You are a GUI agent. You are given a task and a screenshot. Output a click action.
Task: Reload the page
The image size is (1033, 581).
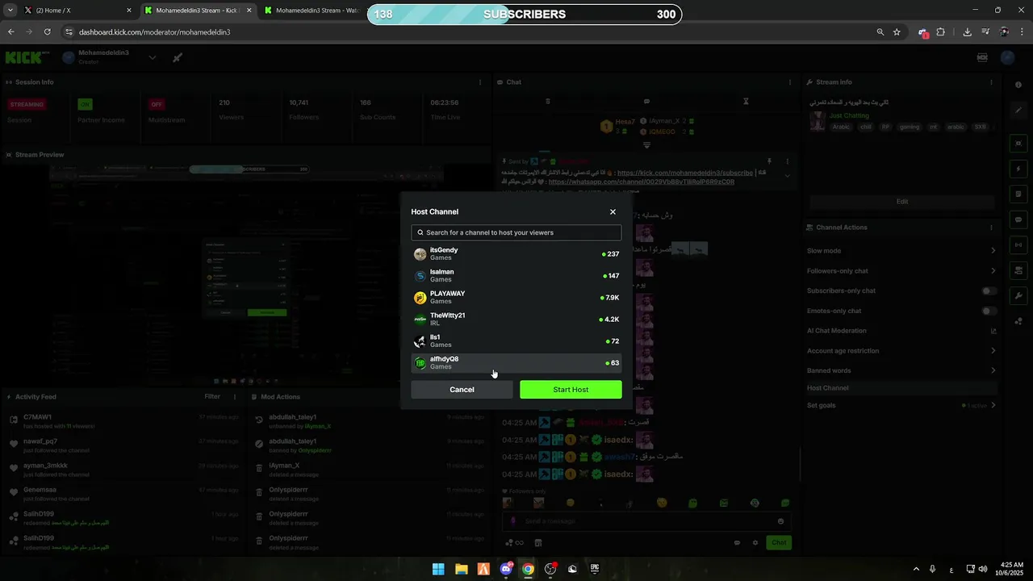pyautogui.click(x=48, y=31)
